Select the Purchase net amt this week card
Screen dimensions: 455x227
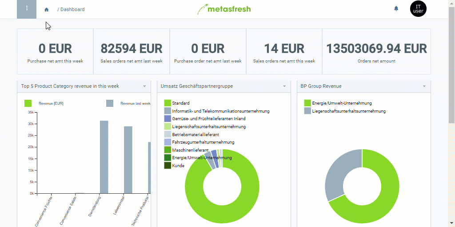click(55, 51)
